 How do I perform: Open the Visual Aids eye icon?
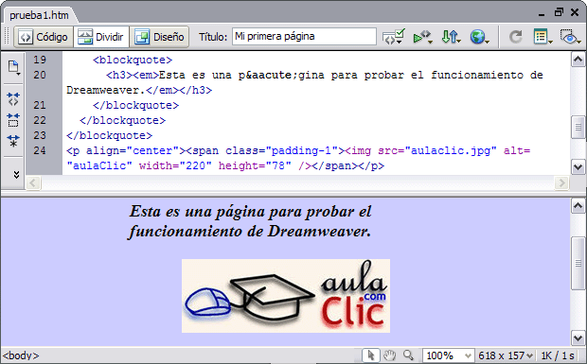tap(570, 37)
